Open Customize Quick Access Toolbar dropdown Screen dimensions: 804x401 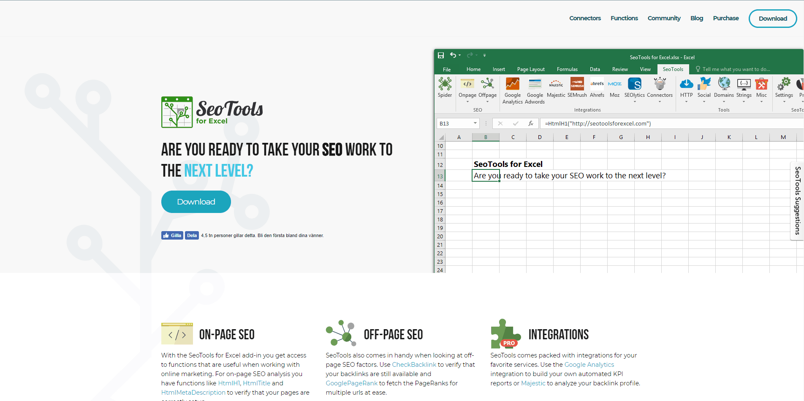pyautogui.click(x=484, y=55)
